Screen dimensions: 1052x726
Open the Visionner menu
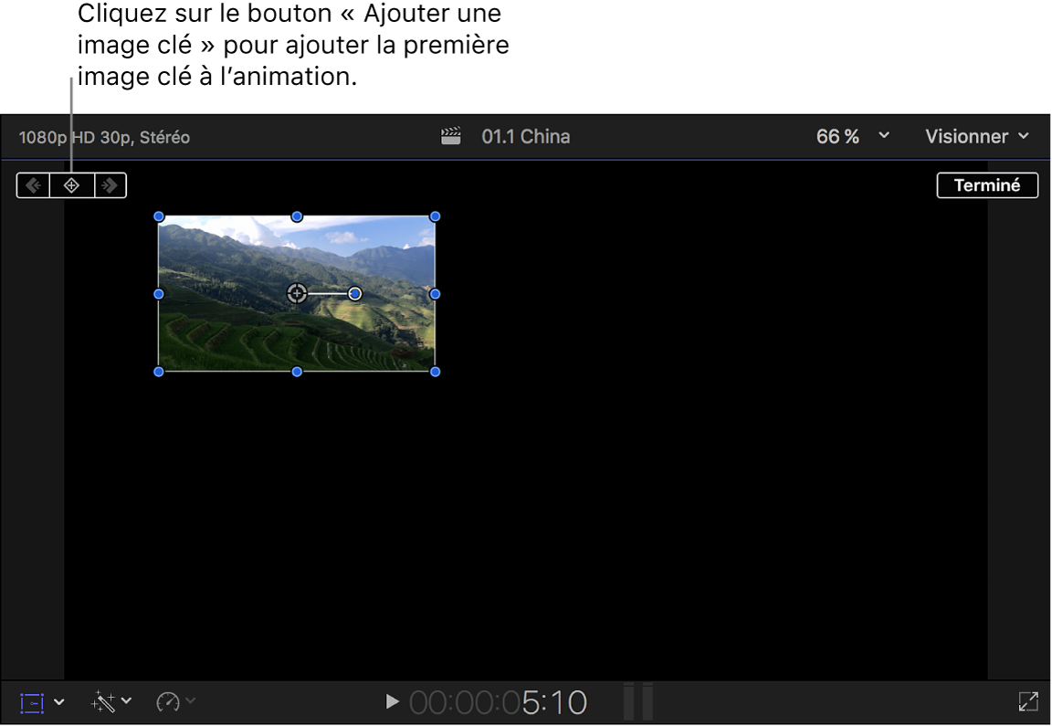click(x=977, y=135)
